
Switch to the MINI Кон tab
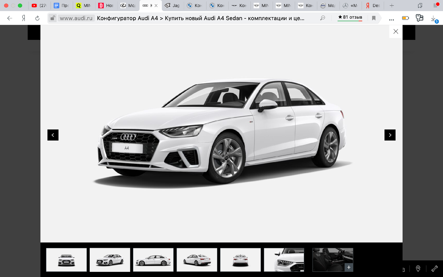click(305, 6)
